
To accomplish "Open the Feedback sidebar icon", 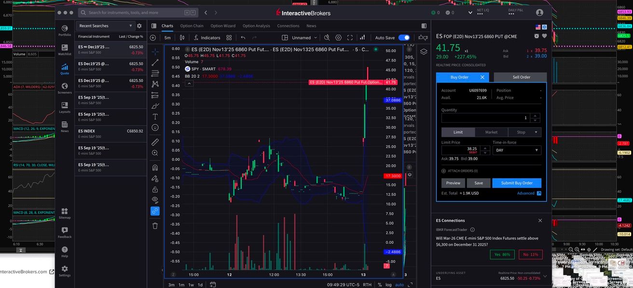I will (65, 233).
